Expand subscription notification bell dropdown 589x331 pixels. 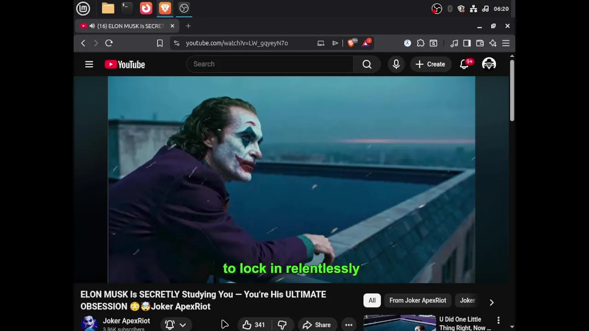[176, 325]
